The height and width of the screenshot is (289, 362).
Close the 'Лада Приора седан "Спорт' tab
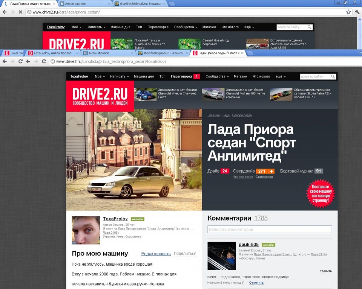tap(242, 53)
